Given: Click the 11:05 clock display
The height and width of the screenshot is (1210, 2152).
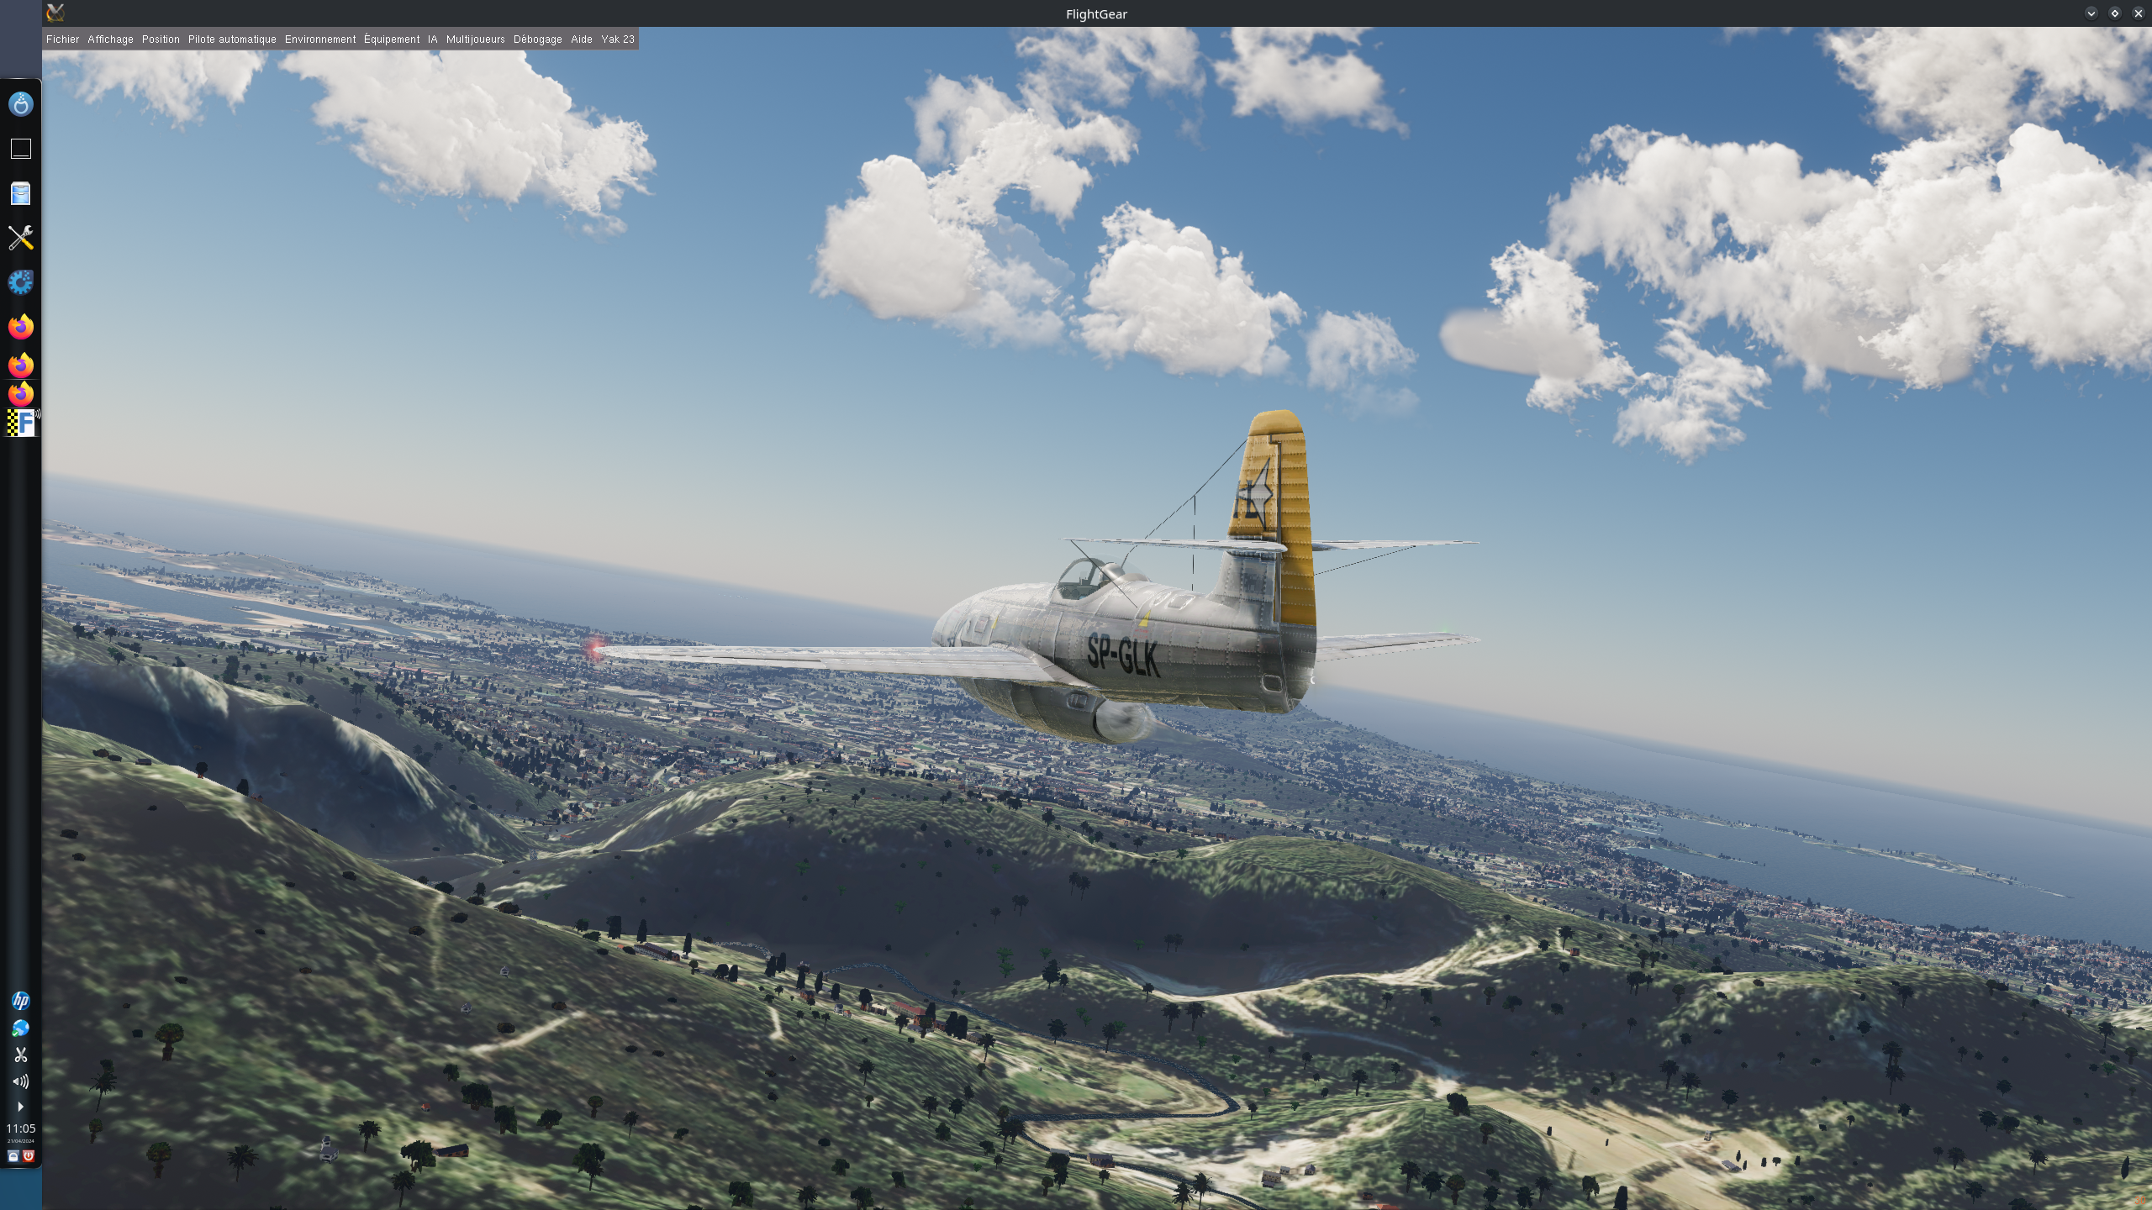Looking at the screenshot, I should (21, 1128).
